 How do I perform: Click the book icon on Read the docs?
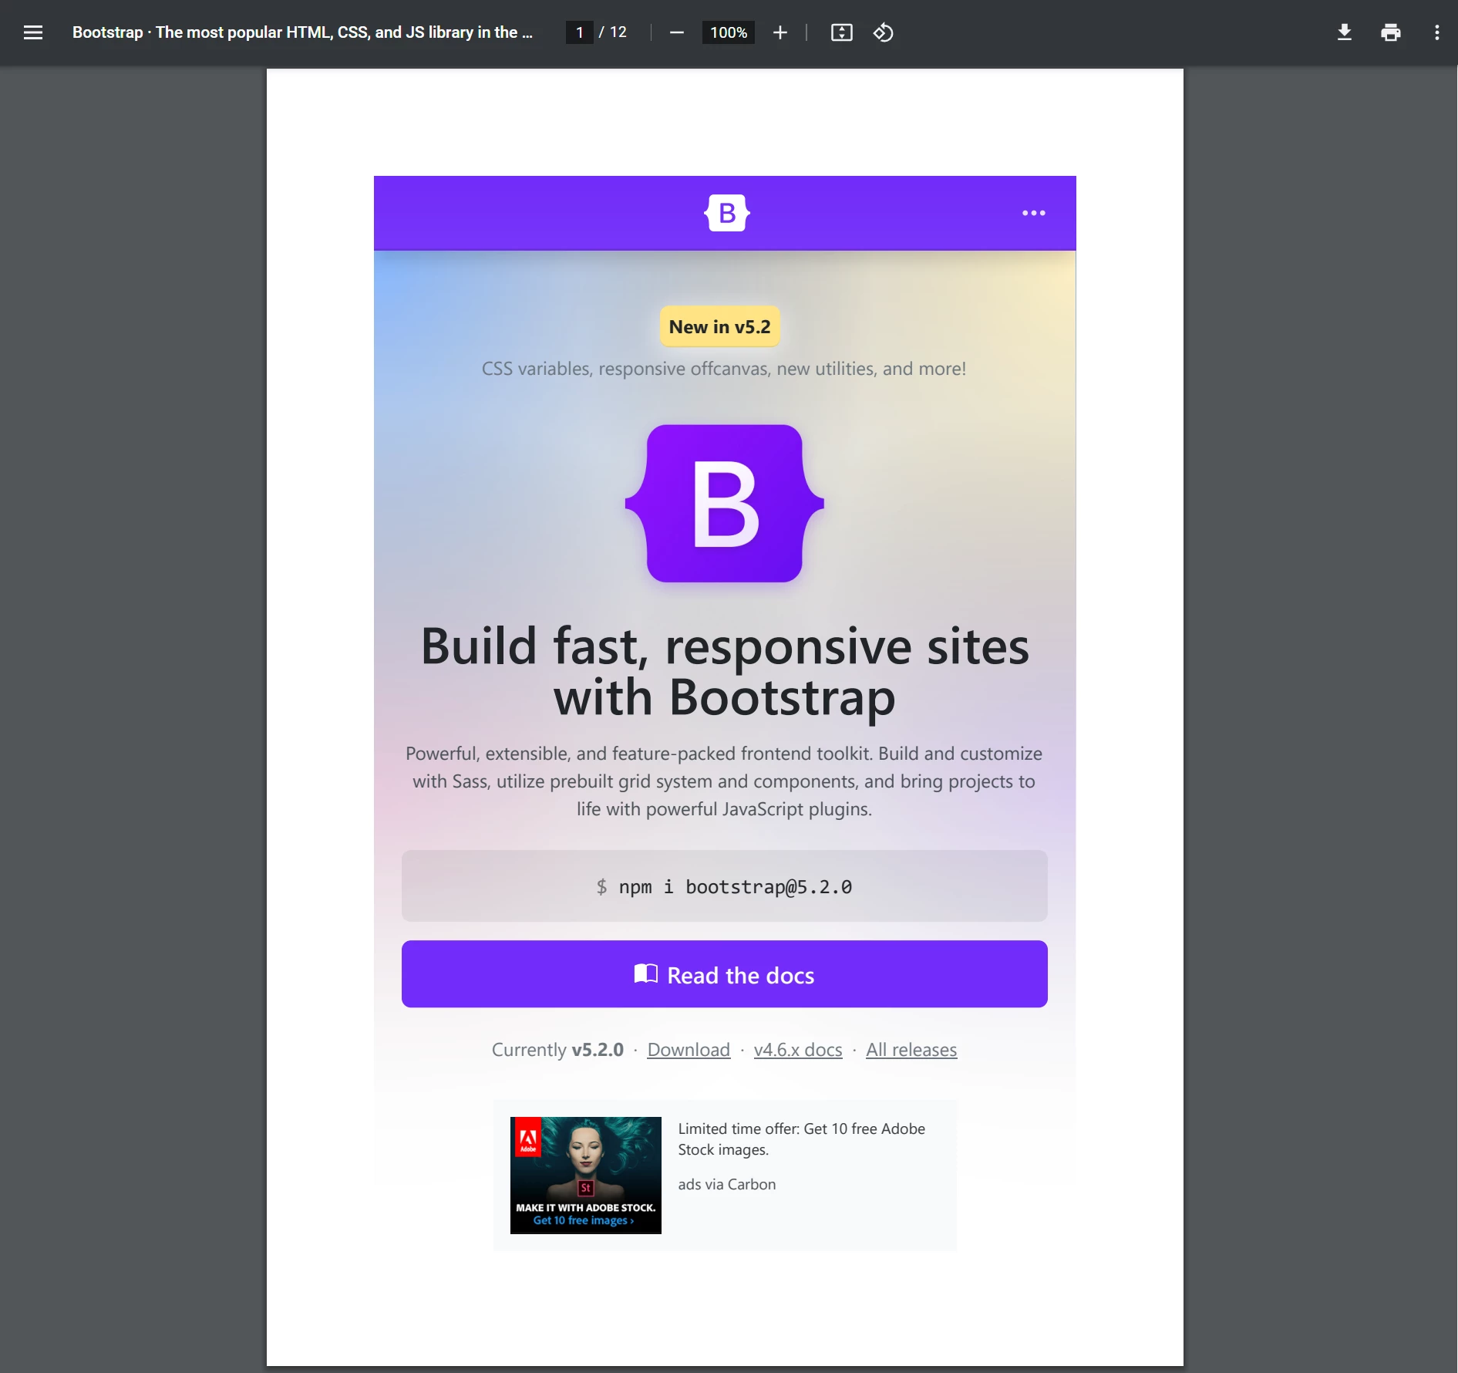[646, 974]
